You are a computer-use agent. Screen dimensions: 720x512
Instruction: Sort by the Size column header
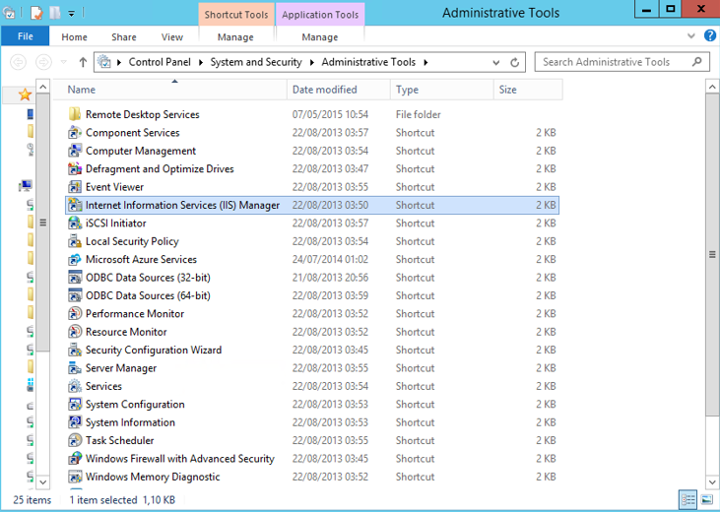pos(528,90)
